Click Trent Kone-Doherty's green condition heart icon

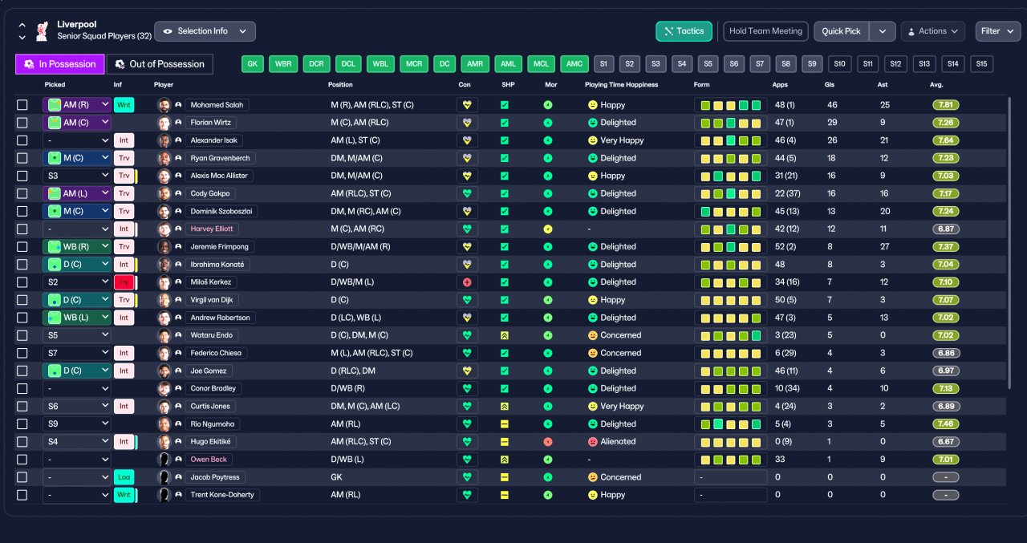coord(467,495)
